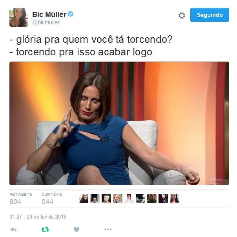Click the baby photo liker avatar
Viewport: 237px width, 237px height.
click(x=118, y=199)
